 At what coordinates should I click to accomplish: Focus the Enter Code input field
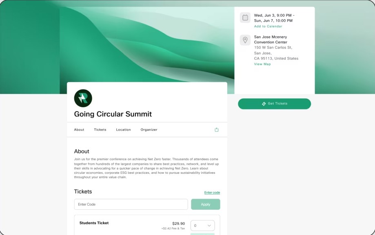(131, 204)
